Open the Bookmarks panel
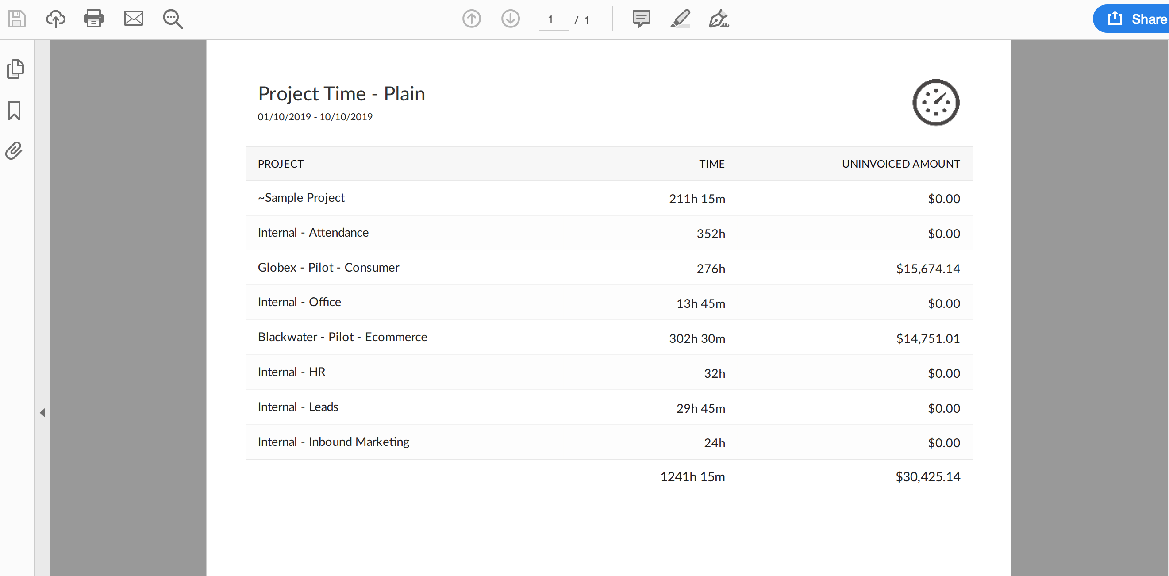This screenshot has height=576, width=1169. [x=14, y=110]
